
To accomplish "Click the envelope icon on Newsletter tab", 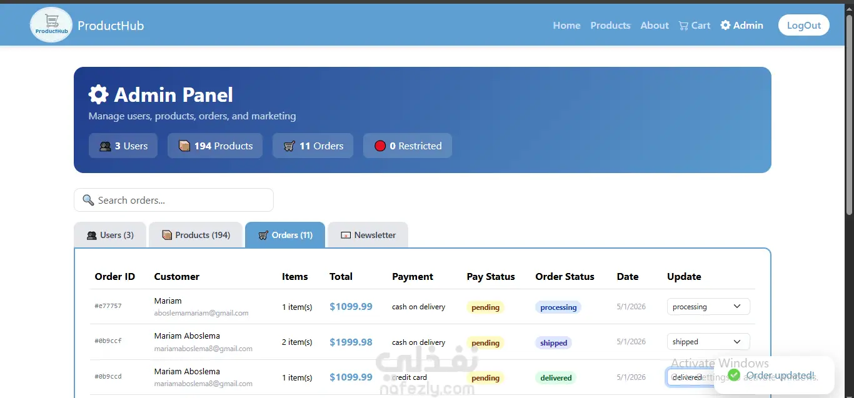I will 346,236.
